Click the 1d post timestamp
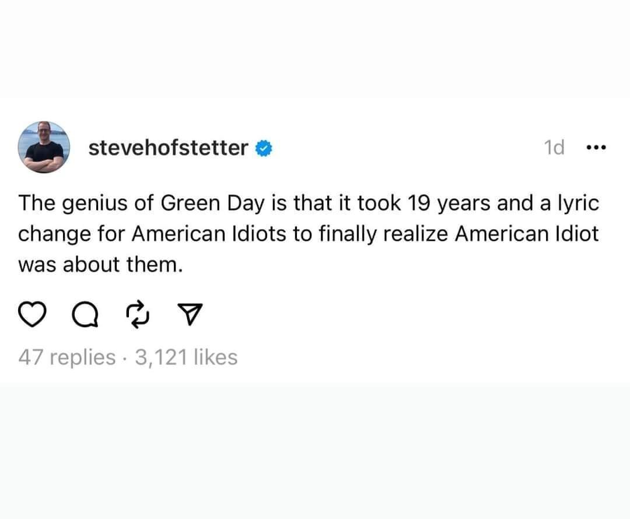The height and width of the screenshot is (519, 630). pyautogui.click(x=554, y=148)
